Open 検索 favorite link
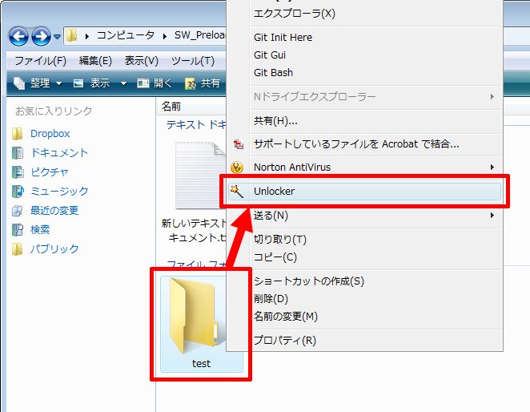 point(40,229)
